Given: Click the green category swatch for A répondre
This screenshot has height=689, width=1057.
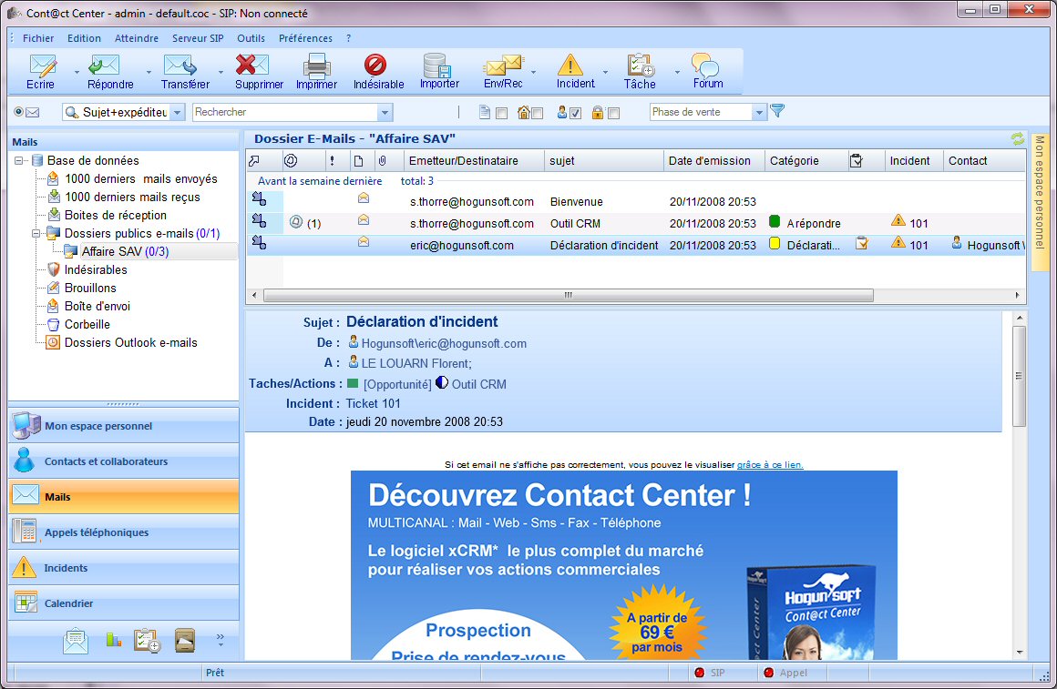Looking at the screenshot, I should [775, 221].
